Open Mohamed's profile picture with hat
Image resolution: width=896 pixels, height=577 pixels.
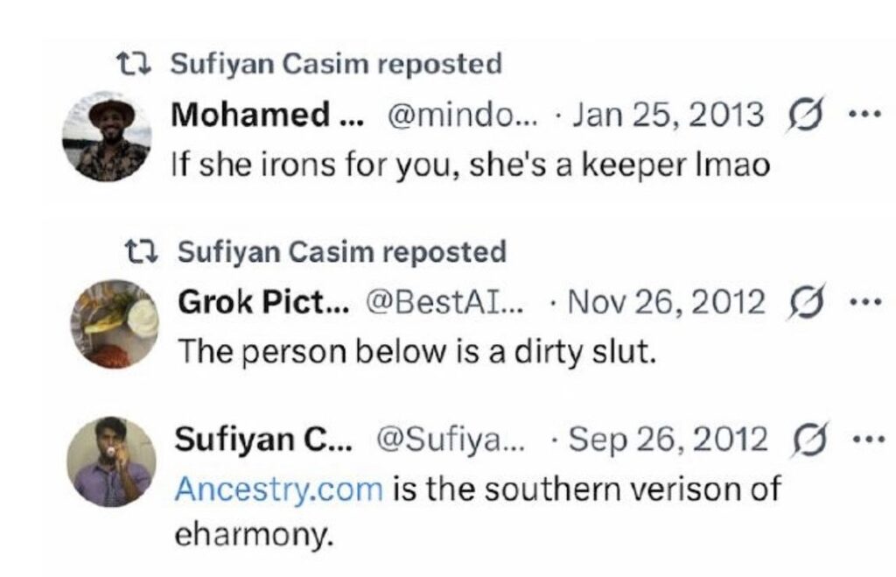(x=108, y=137)
